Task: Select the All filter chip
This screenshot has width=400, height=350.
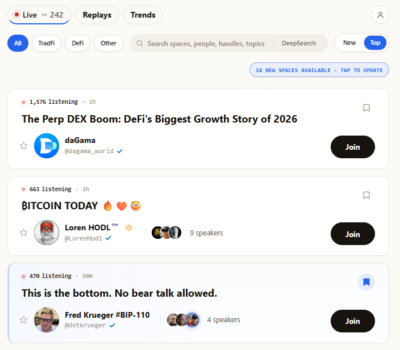Action: click(x=18, y=43)
